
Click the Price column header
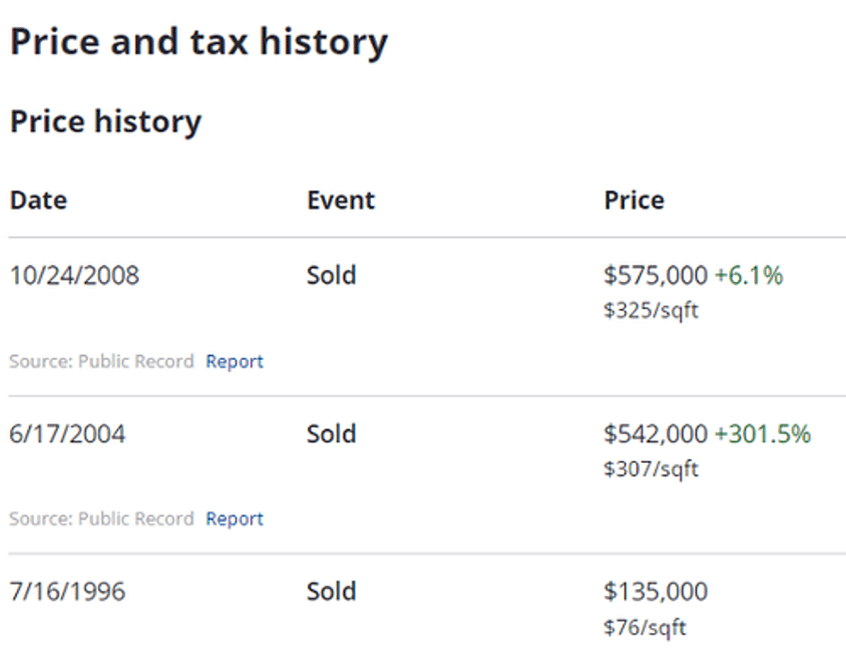tap(634, 200)
